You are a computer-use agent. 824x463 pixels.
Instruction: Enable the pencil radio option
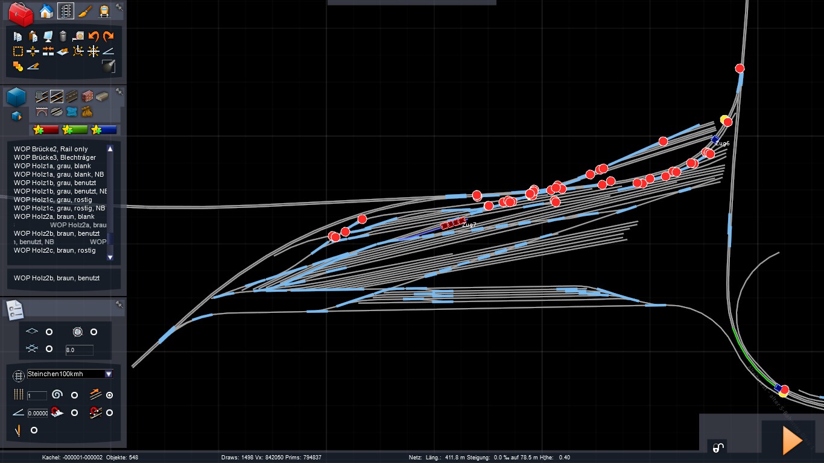[x=34, y=430]
